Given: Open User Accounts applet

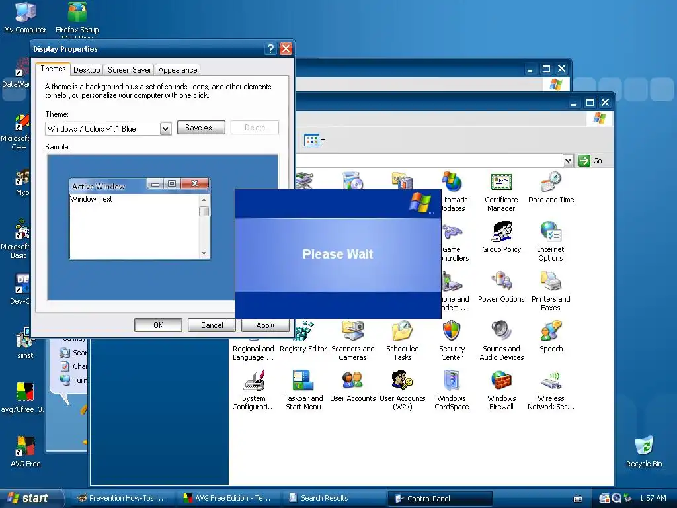Looking at the screenshot, I should [x=353, y=386].
